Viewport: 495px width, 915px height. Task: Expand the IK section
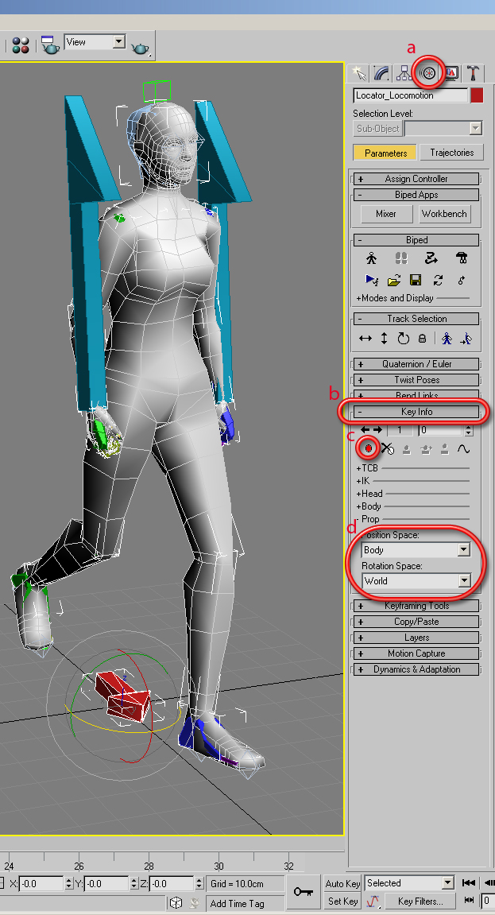click(x=362, y=481)
